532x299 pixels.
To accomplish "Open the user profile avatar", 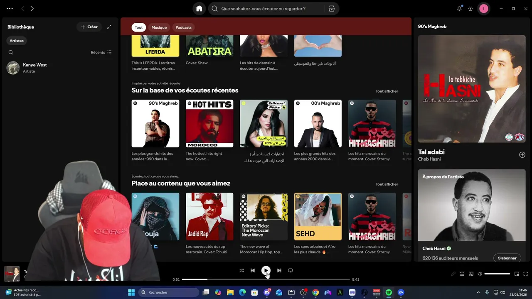I will pyautogui.click(x=483, y=9).
